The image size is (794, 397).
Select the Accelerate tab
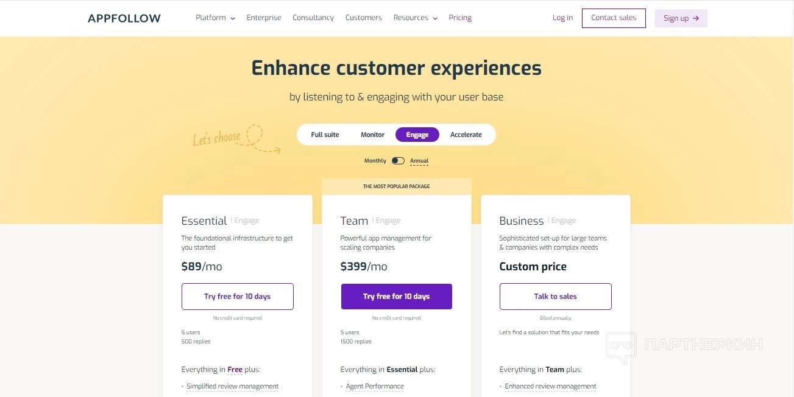pyautogui.click(x=466, y=135)
